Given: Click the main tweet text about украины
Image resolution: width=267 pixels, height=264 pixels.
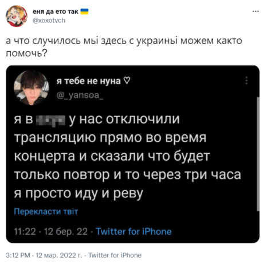Looking at the screenshot, I should tap(124, 47).
